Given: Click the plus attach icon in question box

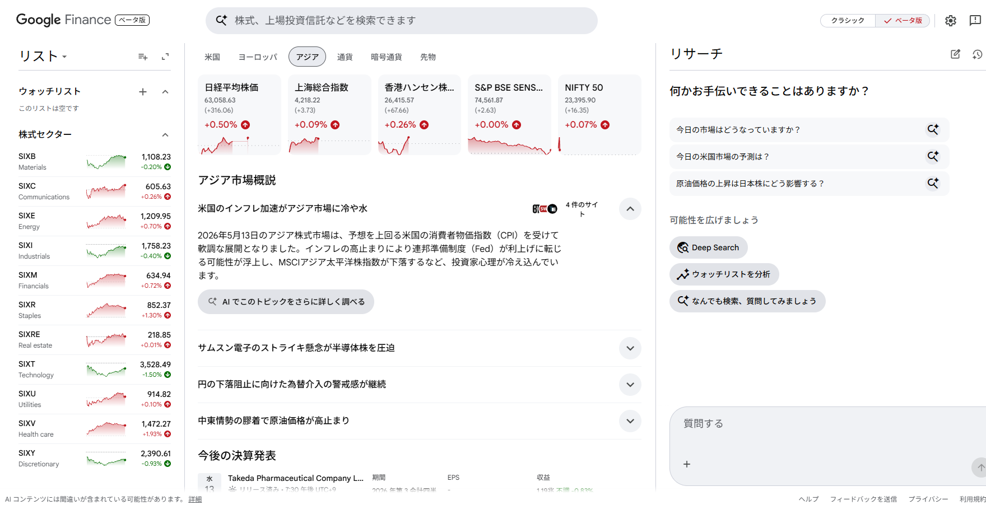Looking at the screenshot, I should [687, 464].
